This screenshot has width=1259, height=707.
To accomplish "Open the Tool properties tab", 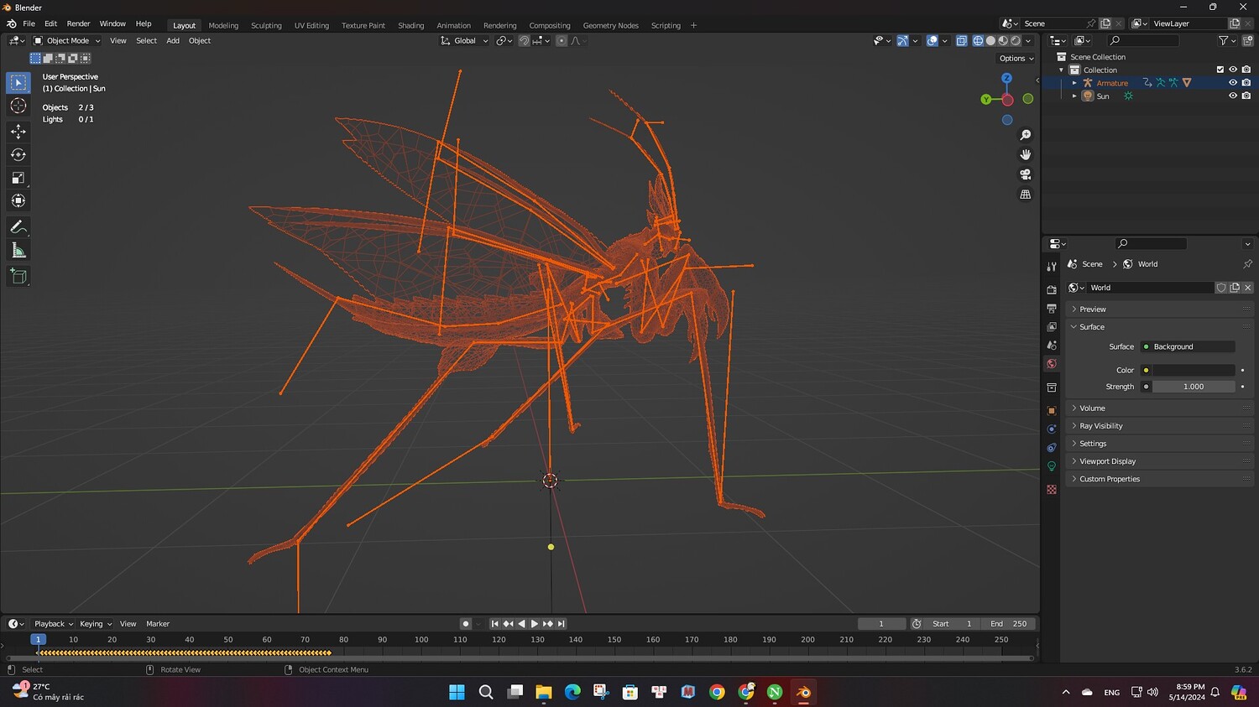I will point(1052,266).
